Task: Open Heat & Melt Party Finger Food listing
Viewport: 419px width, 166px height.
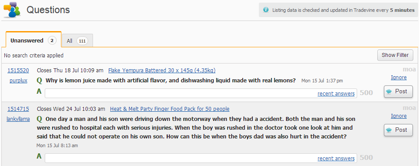Action: (x=170, y=109)
